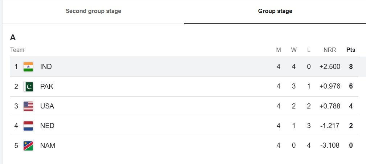The image size is (366, 164).
Task: Click the India flag icon
Action: (28, 67)
